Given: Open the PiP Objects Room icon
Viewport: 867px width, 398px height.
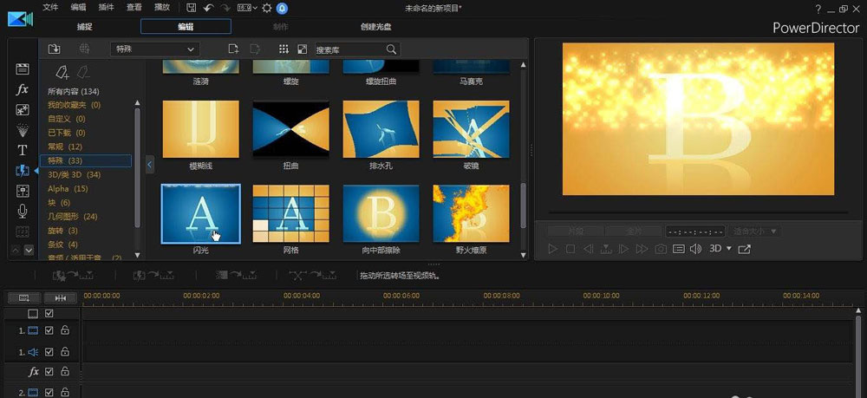Looking at the screenshot, I should 23,109.
